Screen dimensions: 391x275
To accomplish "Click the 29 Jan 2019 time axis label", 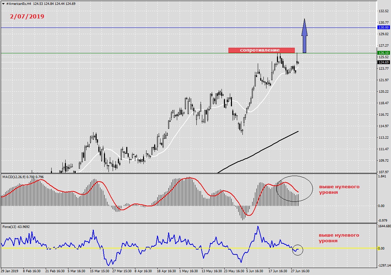I will pos(9,271).
